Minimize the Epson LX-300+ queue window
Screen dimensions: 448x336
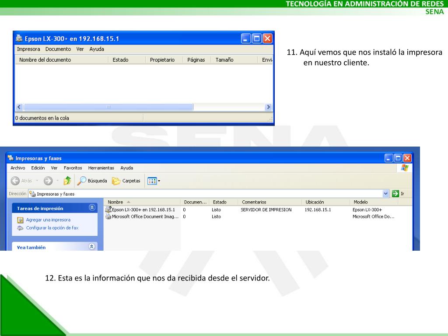(x=246, y=38)
